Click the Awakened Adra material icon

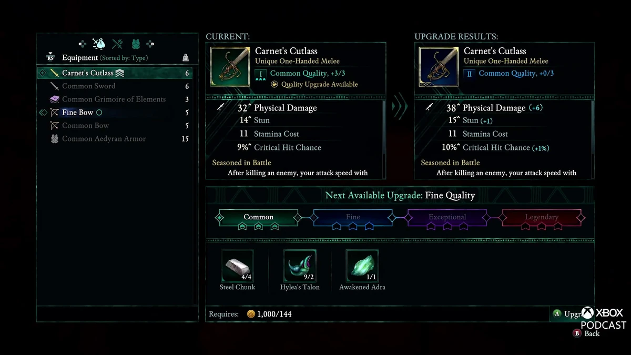tap(362, 266)
